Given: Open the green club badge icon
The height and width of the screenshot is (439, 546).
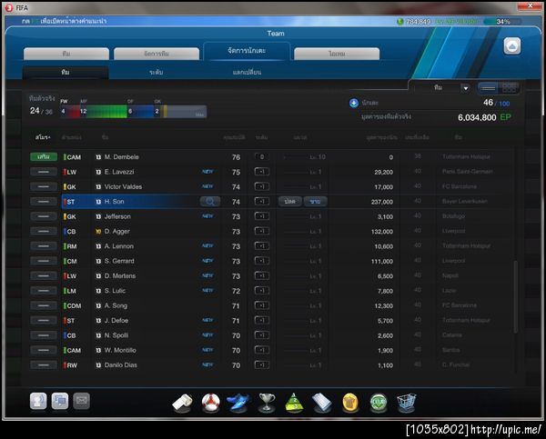Looking at the screenshot, I should coord(379,403).
